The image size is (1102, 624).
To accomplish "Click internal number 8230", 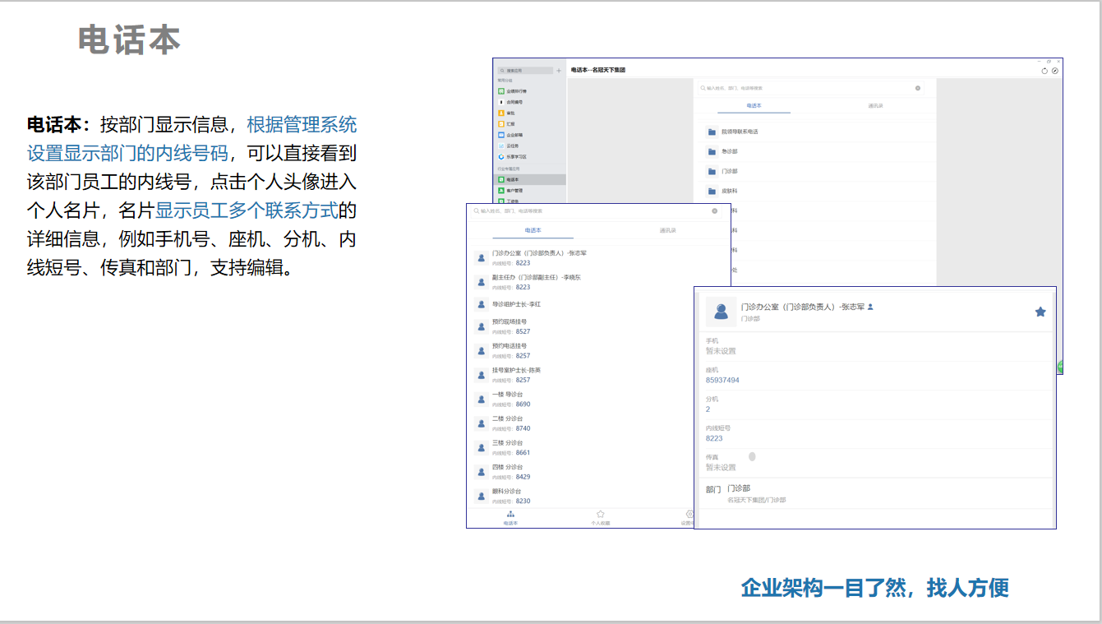I will [x=523, y=501].
